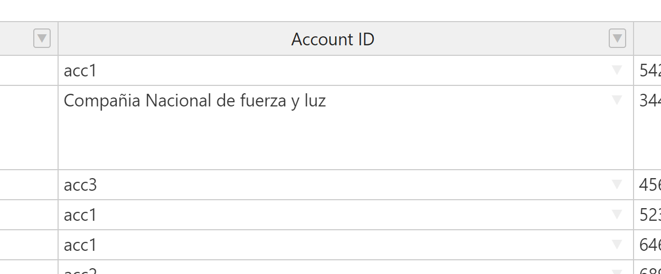
Task: Expand the dropdown arrow in acc1 row with 523
Action: click(617, 214)
